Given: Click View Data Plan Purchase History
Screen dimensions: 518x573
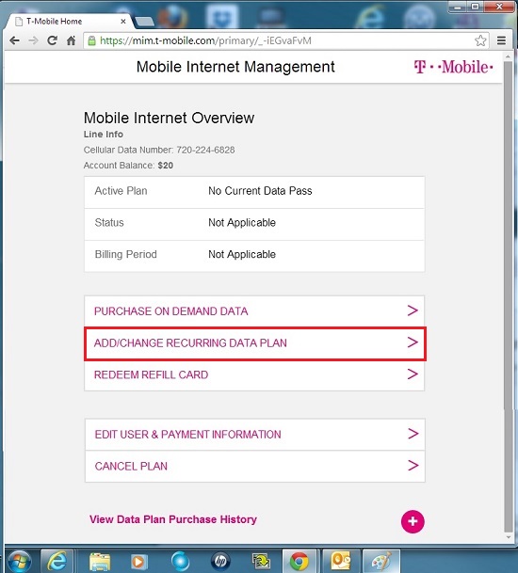Looking at the screenshot, I should [x=173, y=519].
